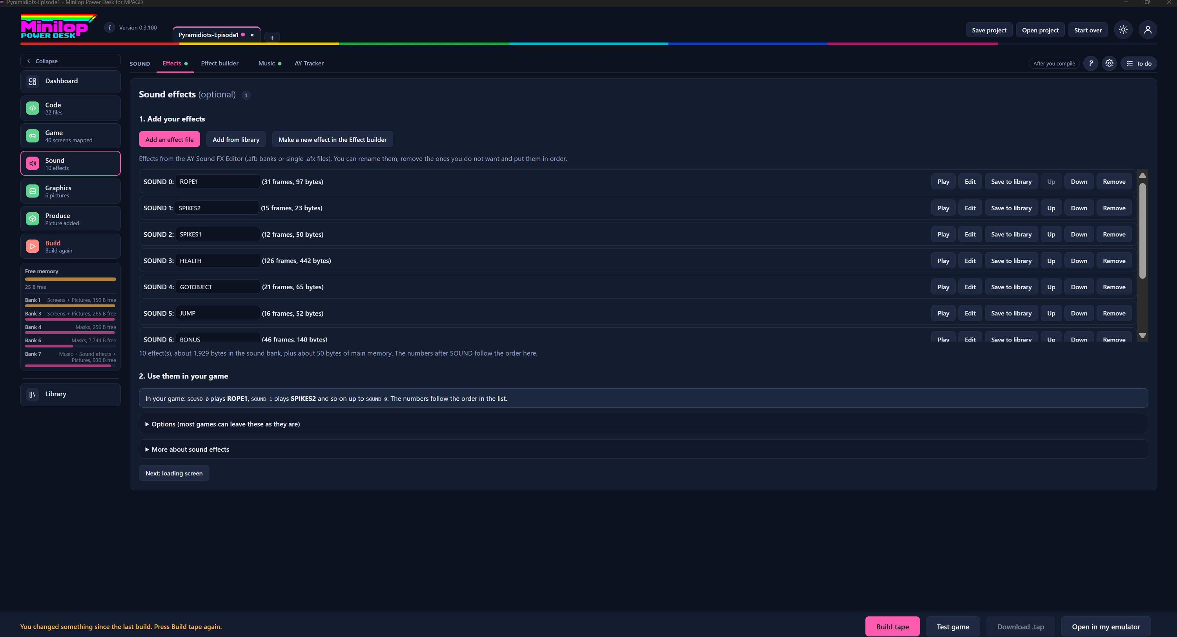Click info icon beside Sound effects heading
Viewport: 1177px width, 637px height.
click(x=246, y=95)
